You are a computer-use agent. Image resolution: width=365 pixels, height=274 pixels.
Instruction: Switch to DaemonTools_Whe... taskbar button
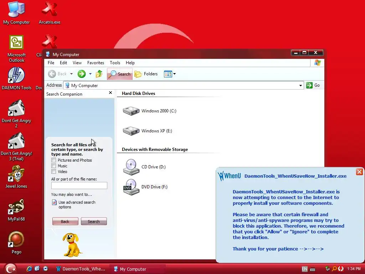81,269
